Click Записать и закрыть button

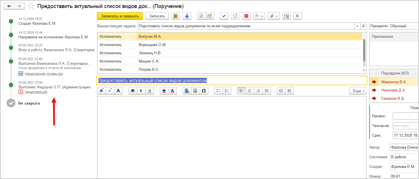pos(120,16)
